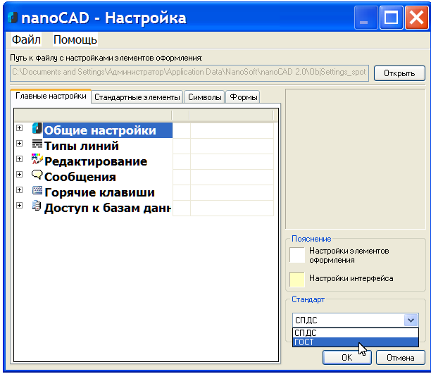
Task: Switch to Символы tab
Action: coord(204,97)
